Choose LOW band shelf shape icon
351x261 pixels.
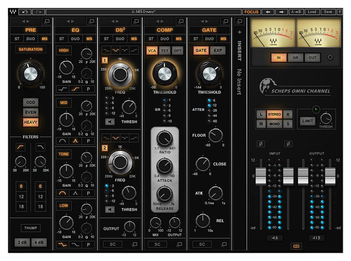pyautogui.click(x=62, y=245)
